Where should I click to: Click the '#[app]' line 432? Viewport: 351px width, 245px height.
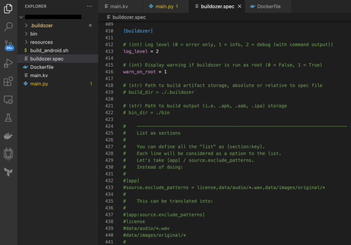click(131, 181)
